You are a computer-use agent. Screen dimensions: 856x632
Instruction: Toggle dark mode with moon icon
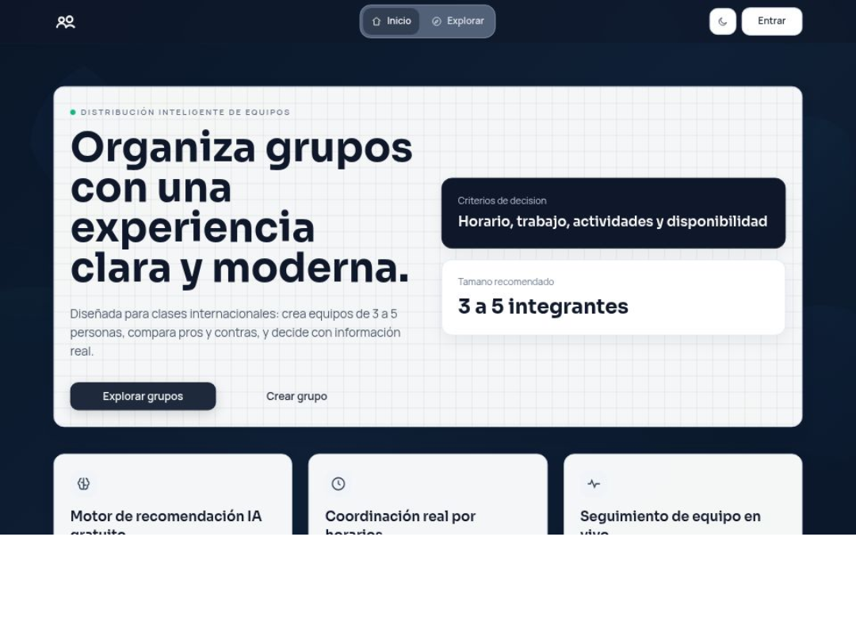[x=722, y=22]
